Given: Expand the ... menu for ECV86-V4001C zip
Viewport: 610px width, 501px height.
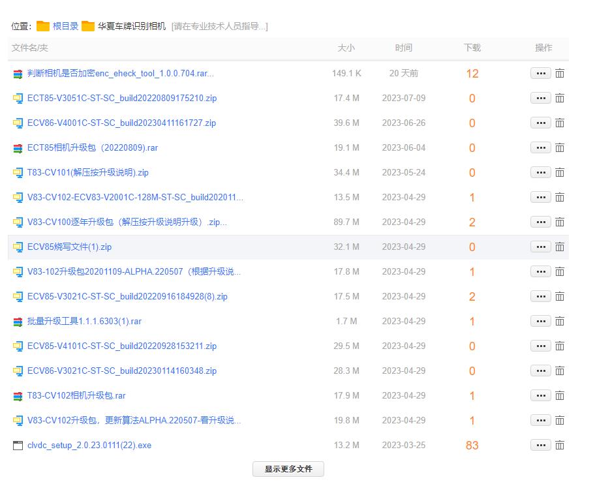Looking at the screenshot, I should click(x=540, y=123).
